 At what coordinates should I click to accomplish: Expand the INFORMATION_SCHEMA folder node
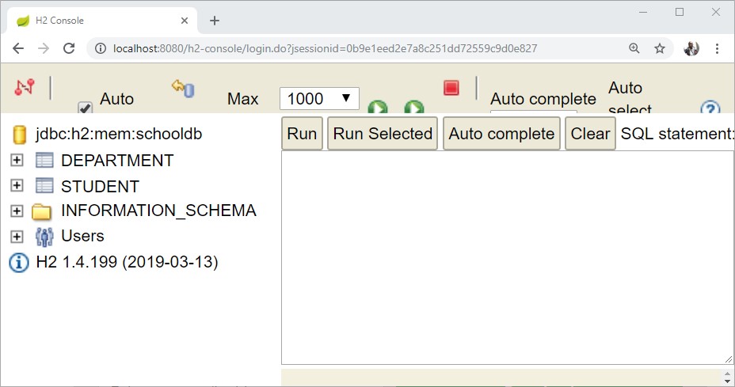[x=17, y=211]
